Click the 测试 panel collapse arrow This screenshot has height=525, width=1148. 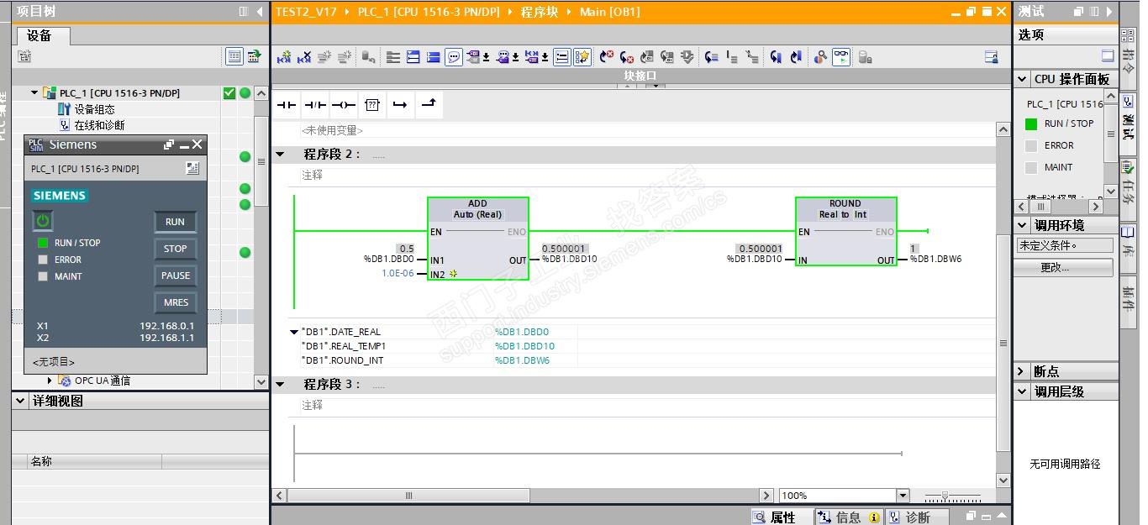coord(1109,12)
